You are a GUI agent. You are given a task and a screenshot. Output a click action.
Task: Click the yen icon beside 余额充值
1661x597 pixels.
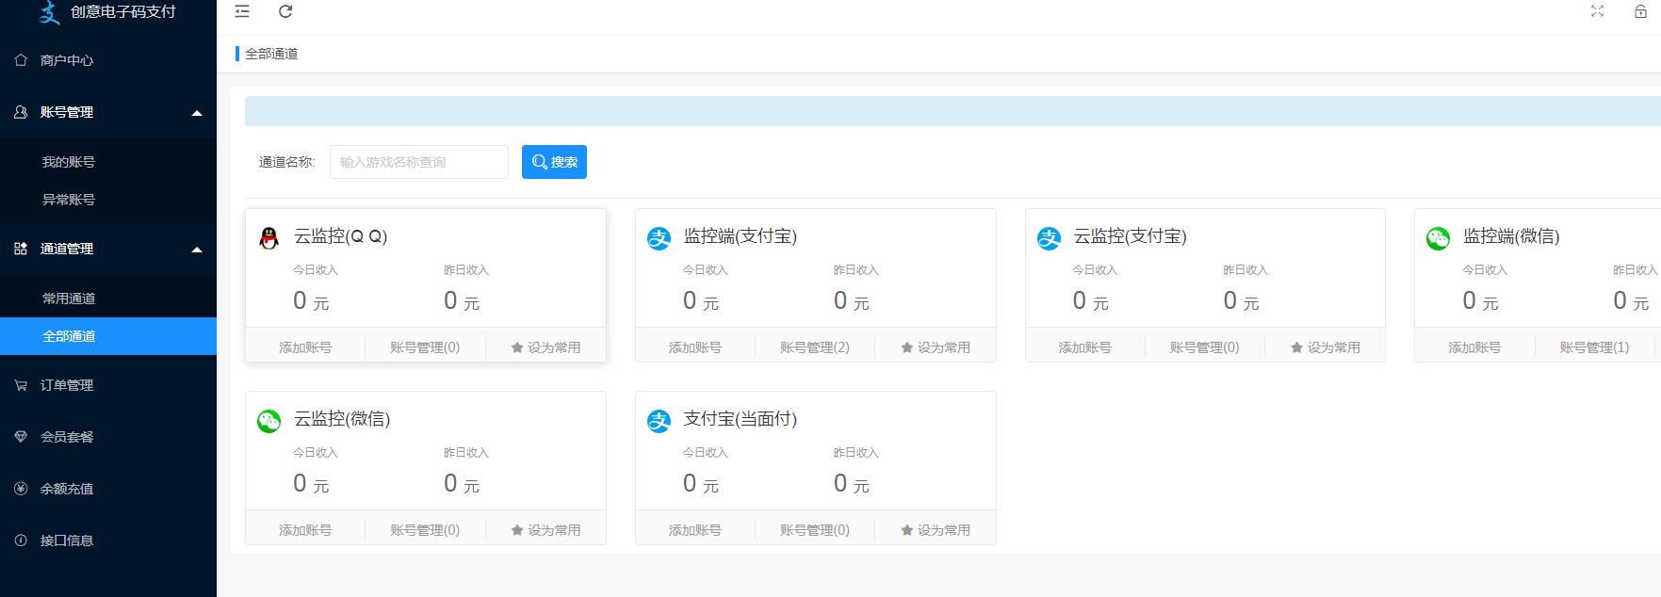coord(21,489)
